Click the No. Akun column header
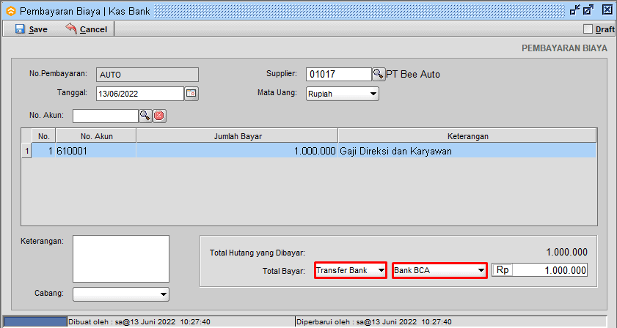617x328 pixels. (96, 136)
